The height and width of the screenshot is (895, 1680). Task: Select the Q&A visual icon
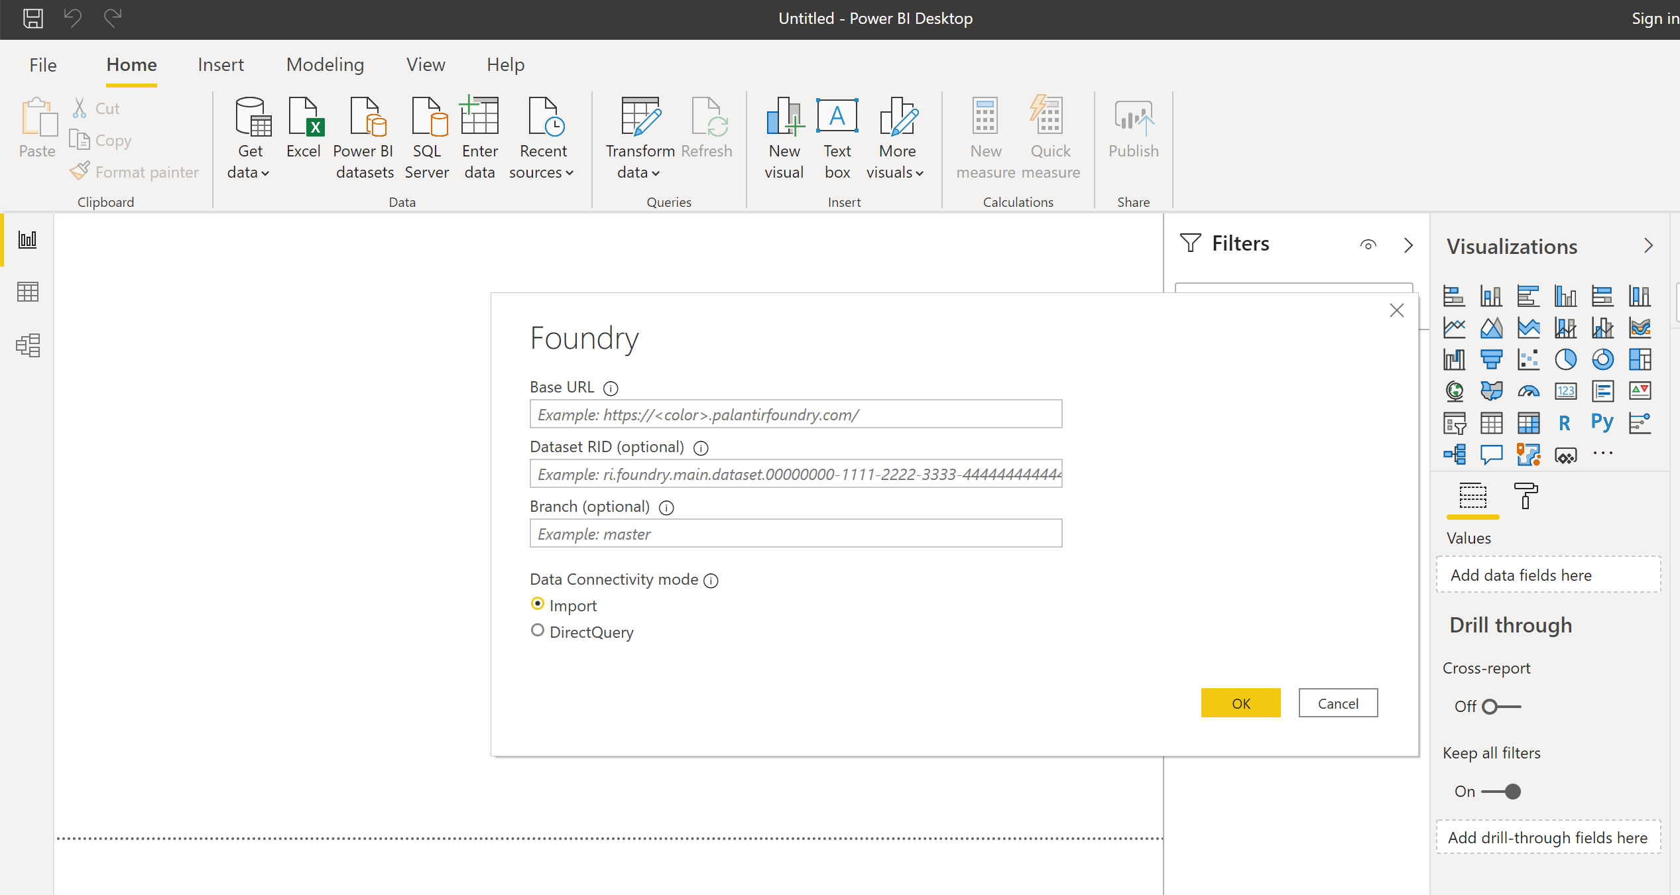1492,455
